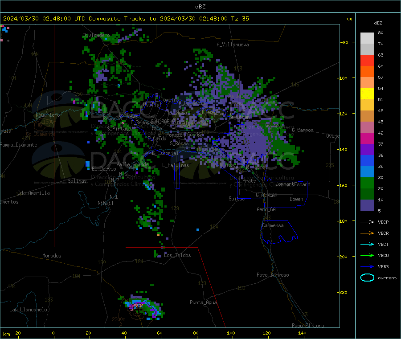
Task: Select the slate purple 5 dBZ swatch
Action: [367, 205]
